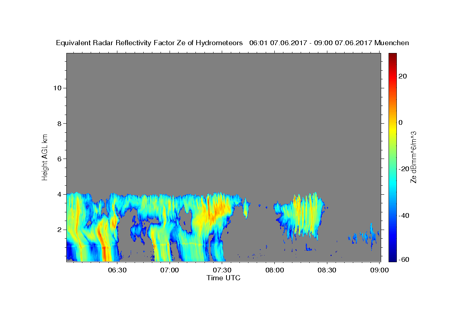471x314 pixels.
Task: Click the colorbar unit label 'Ze dBmm^6/m^3'
Action: click(x=413, y=157)
